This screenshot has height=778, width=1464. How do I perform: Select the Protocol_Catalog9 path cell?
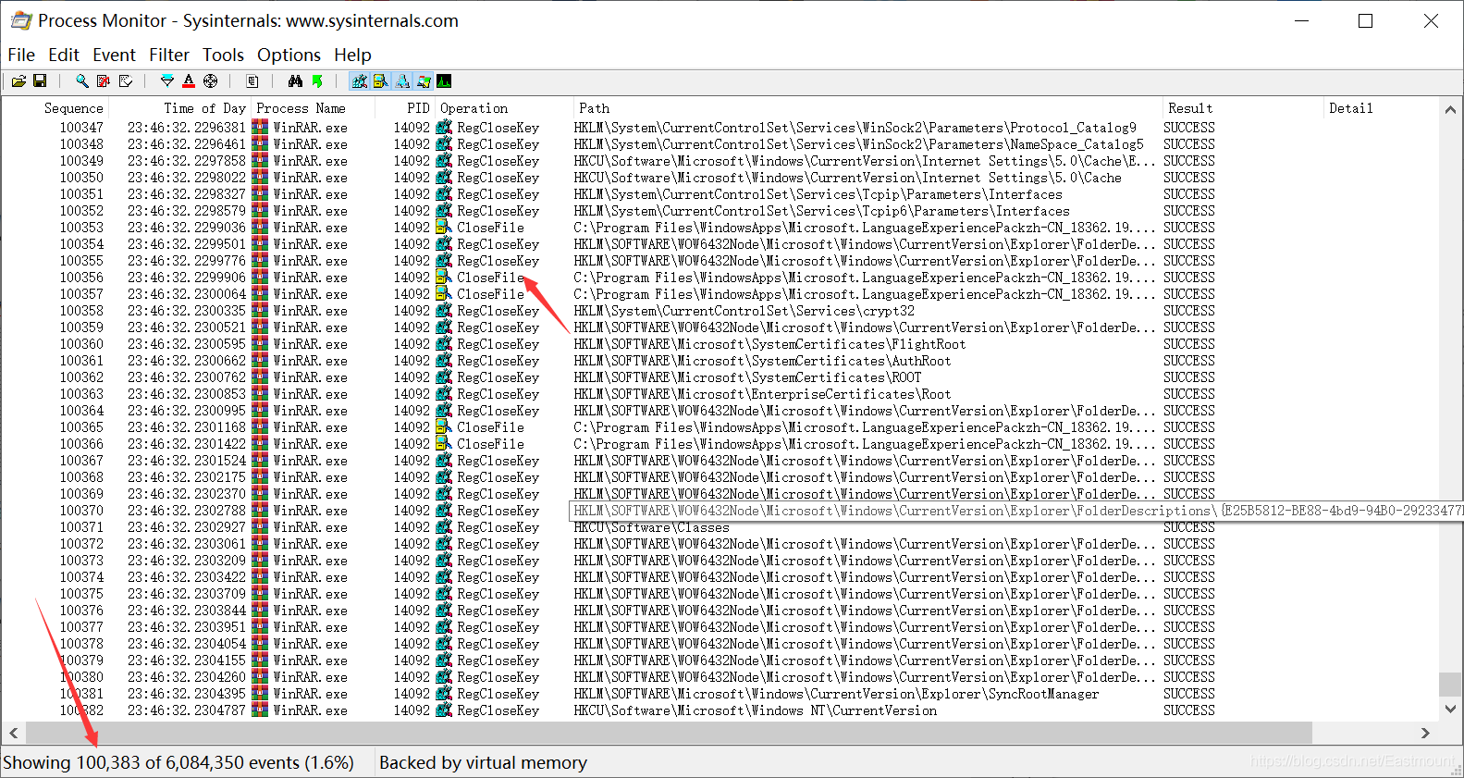pos(855,128)
